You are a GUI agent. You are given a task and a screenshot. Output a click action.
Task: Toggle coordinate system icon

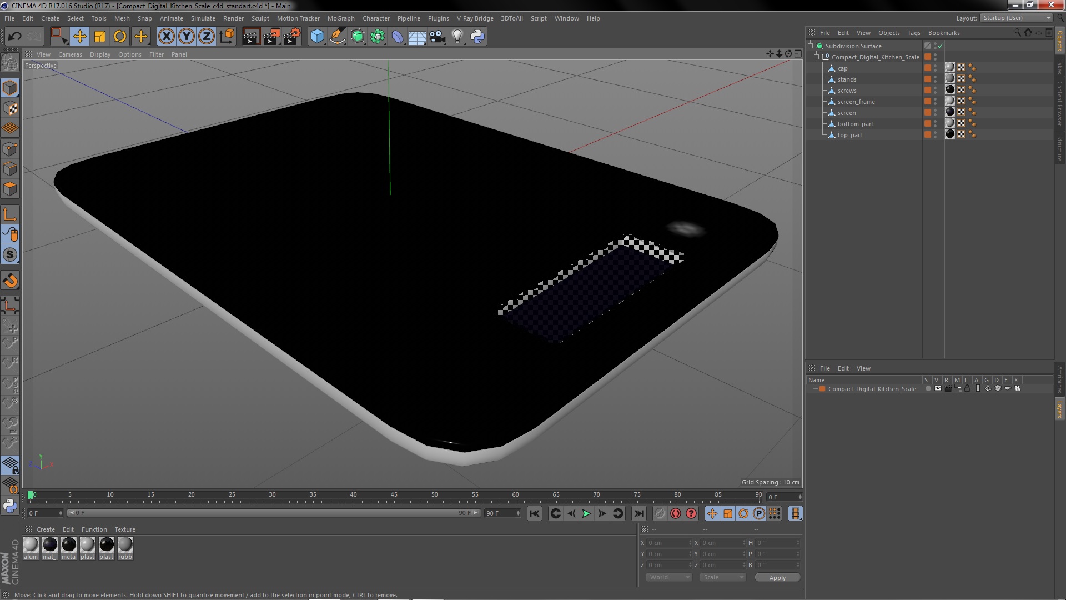pos(227,37)
